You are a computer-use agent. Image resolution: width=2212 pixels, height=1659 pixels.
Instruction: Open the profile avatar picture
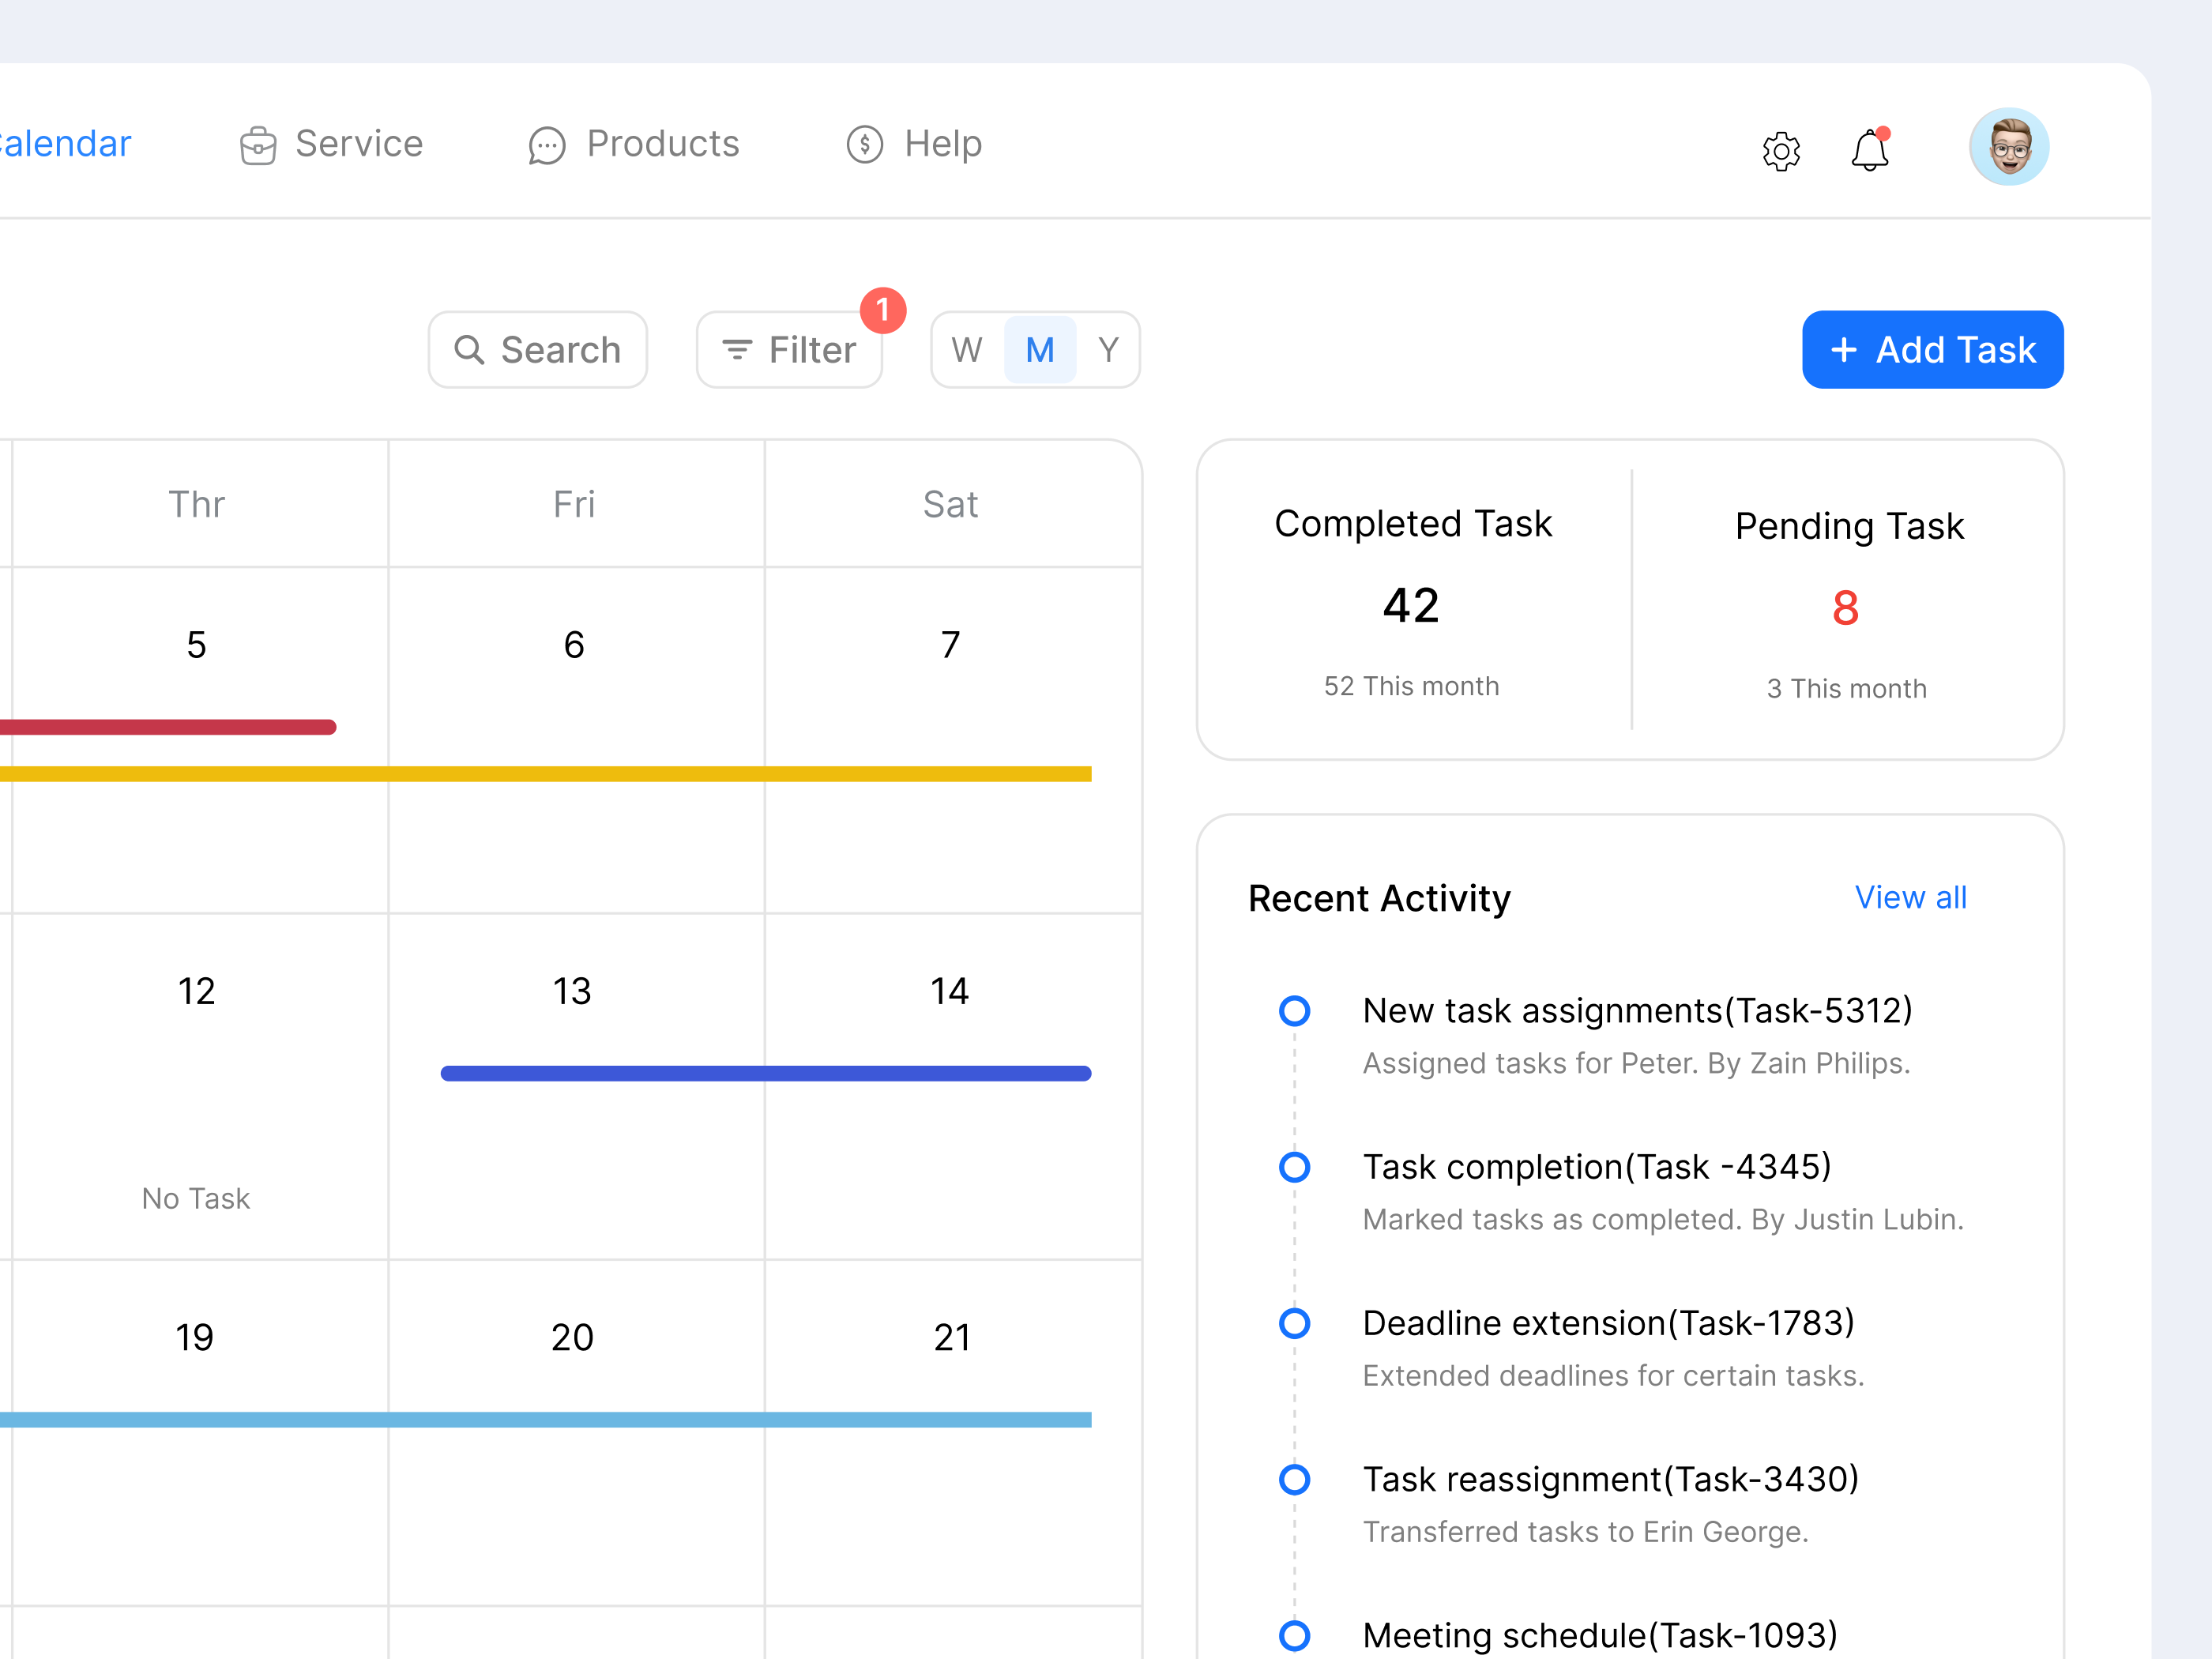tap(2008, 147)
